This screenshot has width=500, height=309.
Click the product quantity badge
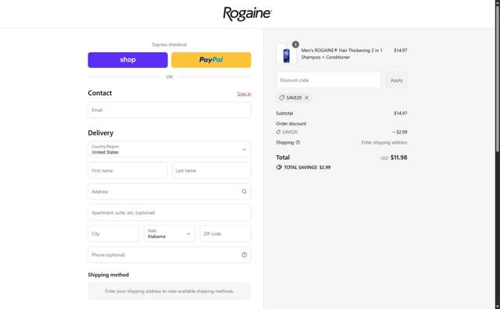click(295, 44)
